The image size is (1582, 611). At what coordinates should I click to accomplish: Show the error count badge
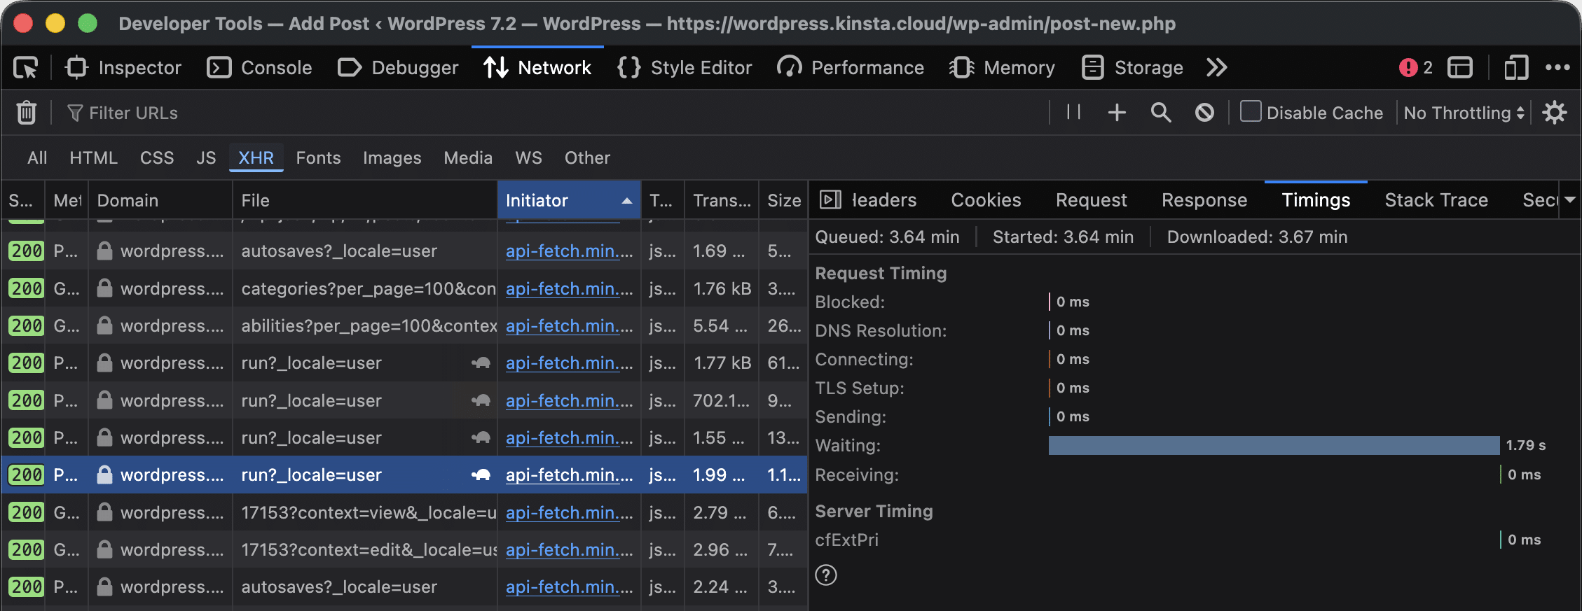1416,68
